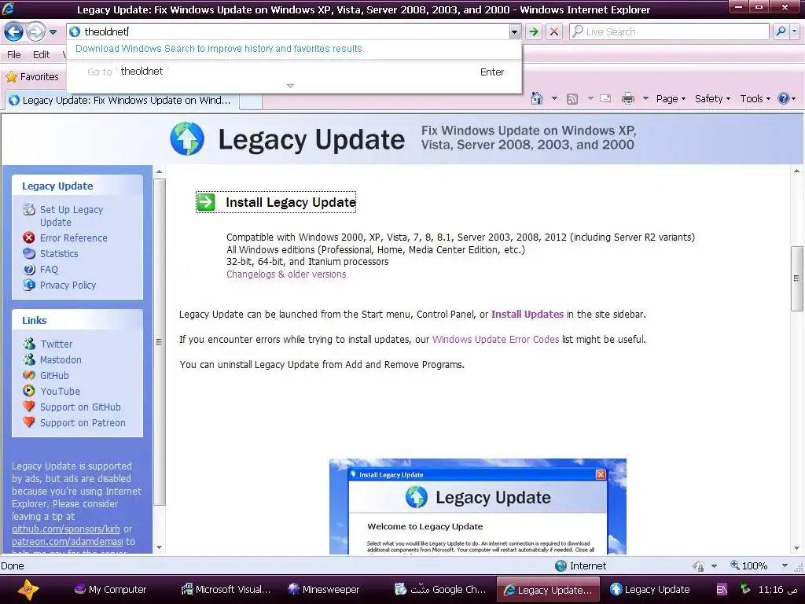Open the Twitter link in sidebar
This screenshot has width=805, height=604.
[x=56, y=344]
